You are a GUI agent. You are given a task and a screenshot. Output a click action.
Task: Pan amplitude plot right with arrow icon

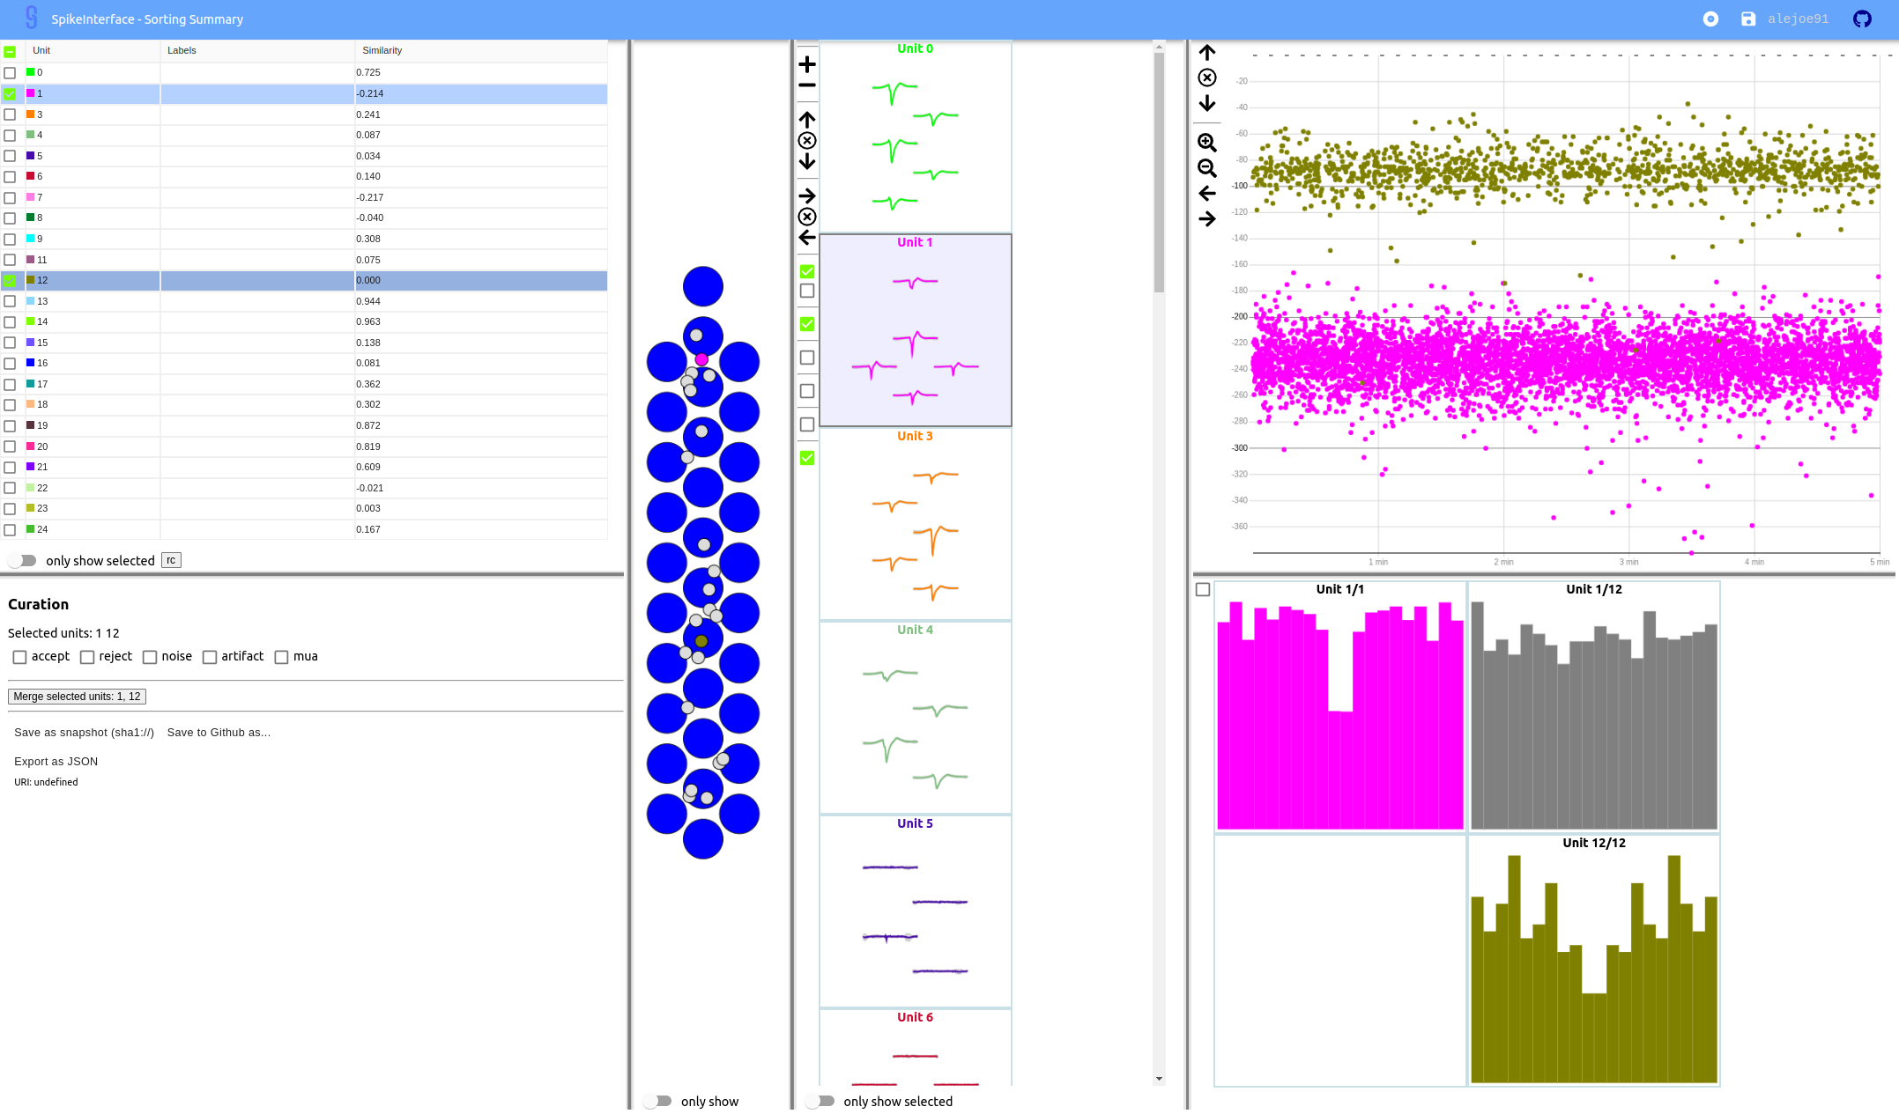pyautogui.click(x=1206, y=219)
